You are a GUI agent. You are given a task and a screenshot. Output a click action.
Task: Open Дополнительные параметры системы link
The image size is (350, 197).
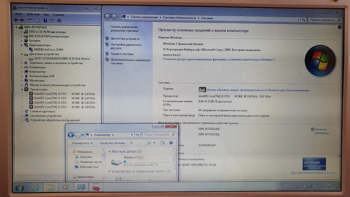[x=130, y=62]
